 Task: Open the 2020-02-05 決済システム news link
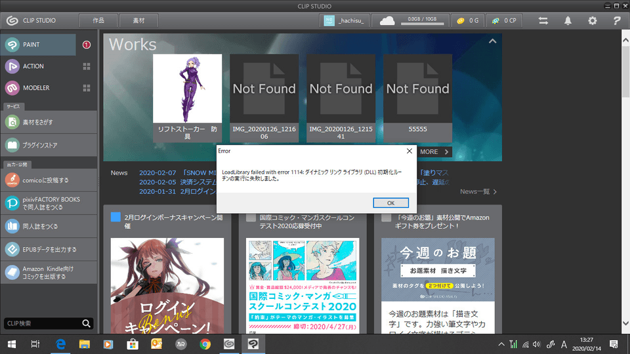[178, 182]
